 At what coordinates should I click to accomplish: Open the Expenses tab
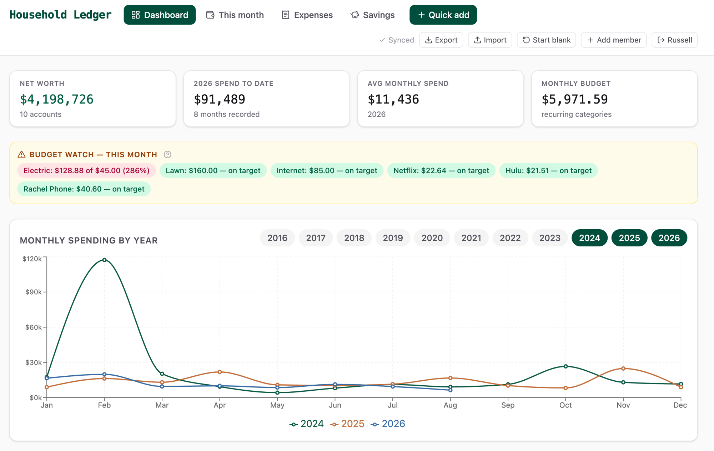307,15
